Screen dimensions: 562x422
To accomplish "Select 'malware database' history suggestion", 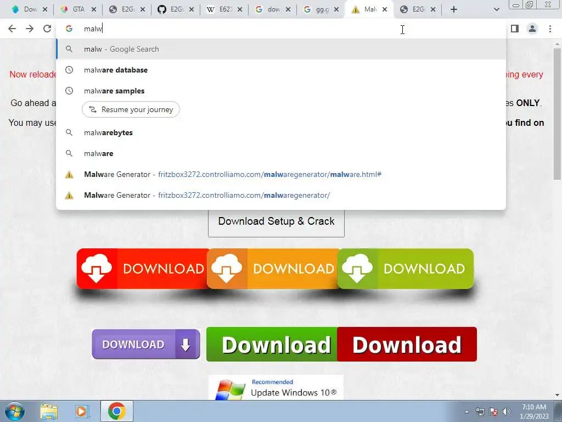I will (x=281, y=70).
